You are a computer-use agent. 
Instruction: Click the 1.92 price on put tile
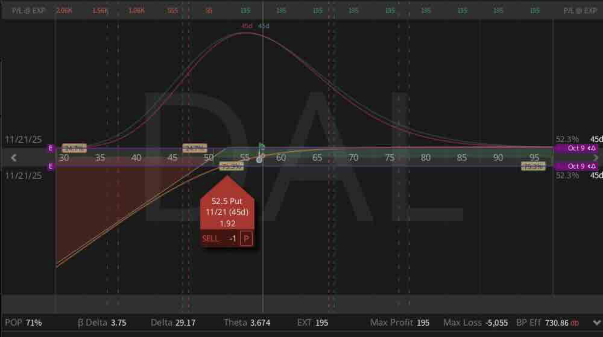pyautogui.click(x=227, y=224)
